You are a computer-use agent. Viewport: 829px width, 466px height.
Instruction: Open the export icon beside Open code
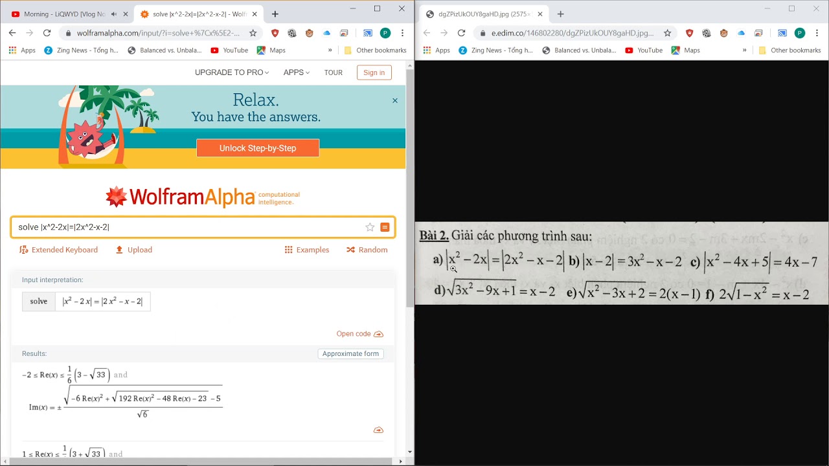[x=379, y=334]
